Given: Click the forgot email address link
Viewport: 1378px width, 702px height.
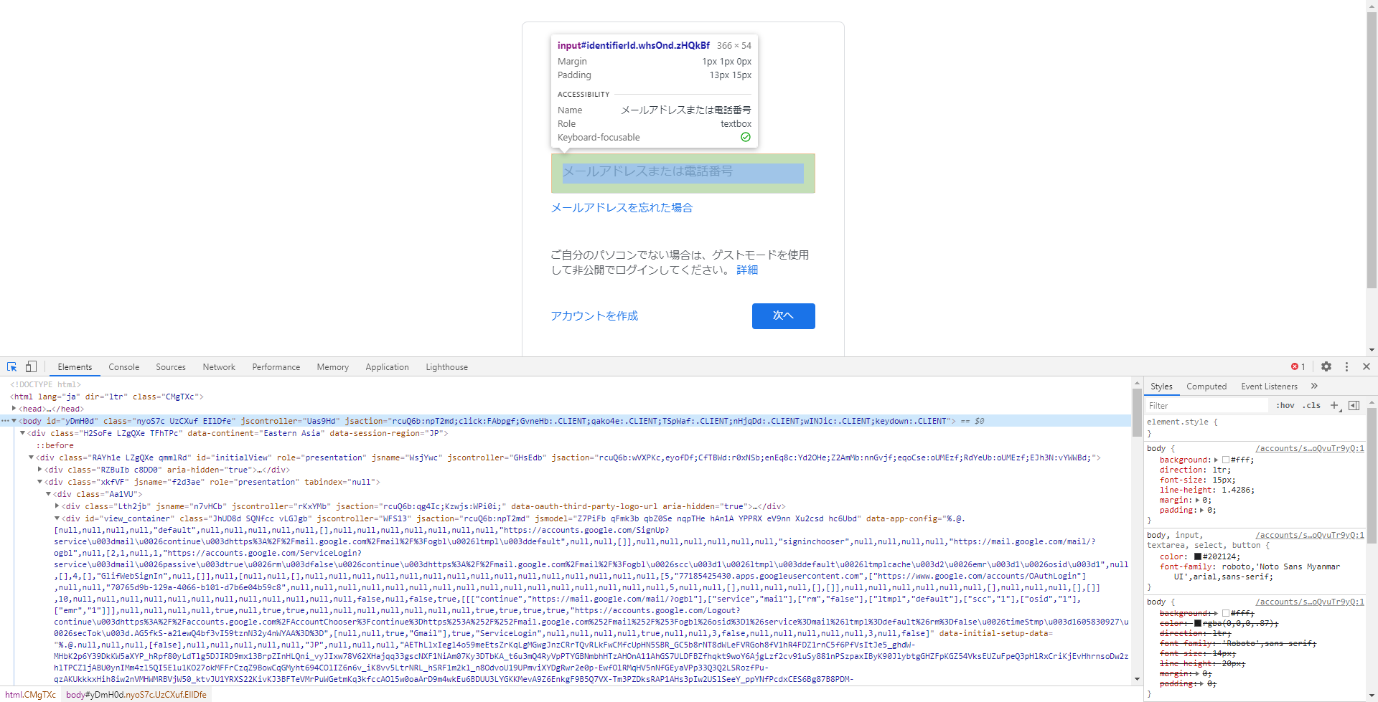Looking at the screenshot, I should point(622,207).
